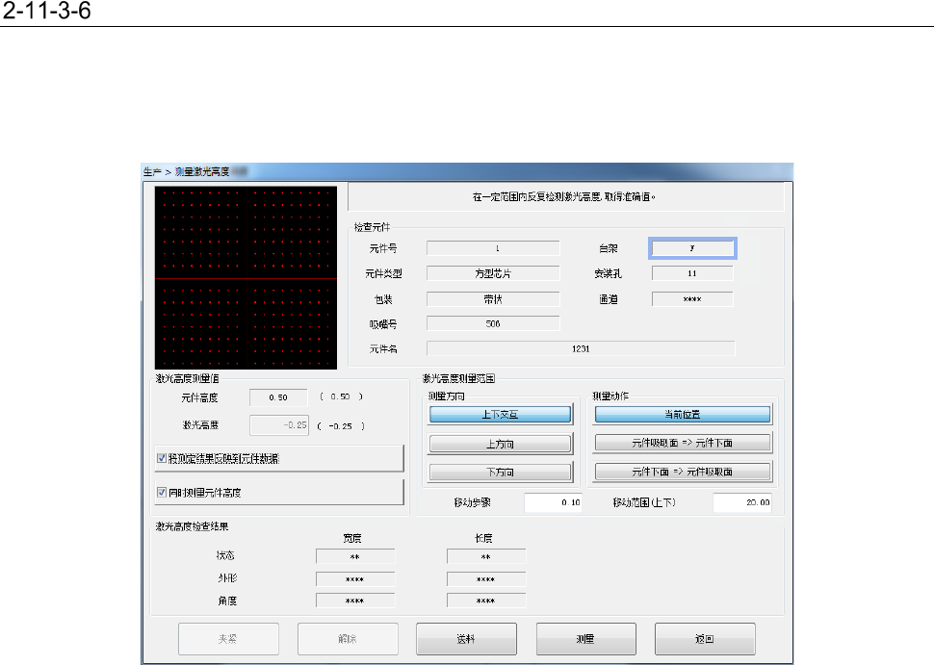This screenshot has width=934, height=665.
Task: Click the 长度 状态 result field
Action: (x=486, y=557)
